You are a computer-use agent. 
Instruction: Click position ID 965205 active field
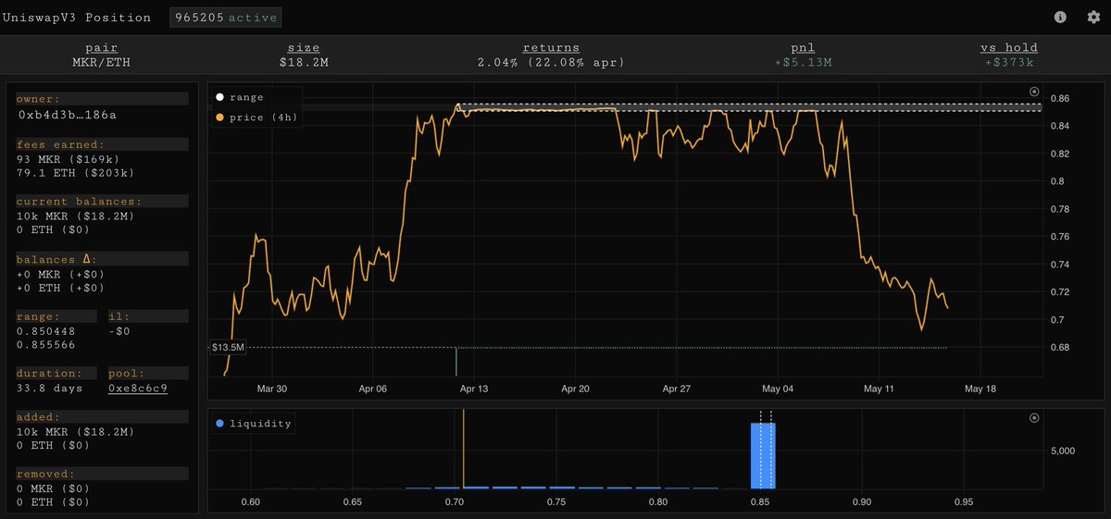[226, 18]
